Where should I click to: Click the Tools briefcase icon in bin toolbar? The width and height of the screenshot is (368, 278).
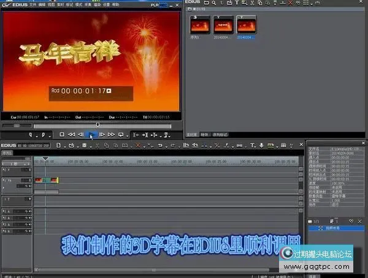coord(317,3)
